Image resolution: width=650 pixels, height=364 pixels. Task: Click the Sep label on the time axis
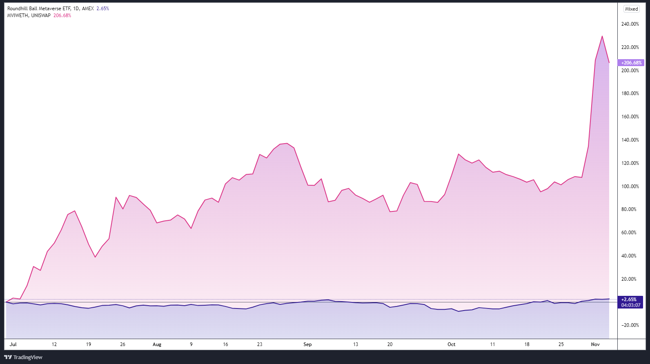(307, 344)
